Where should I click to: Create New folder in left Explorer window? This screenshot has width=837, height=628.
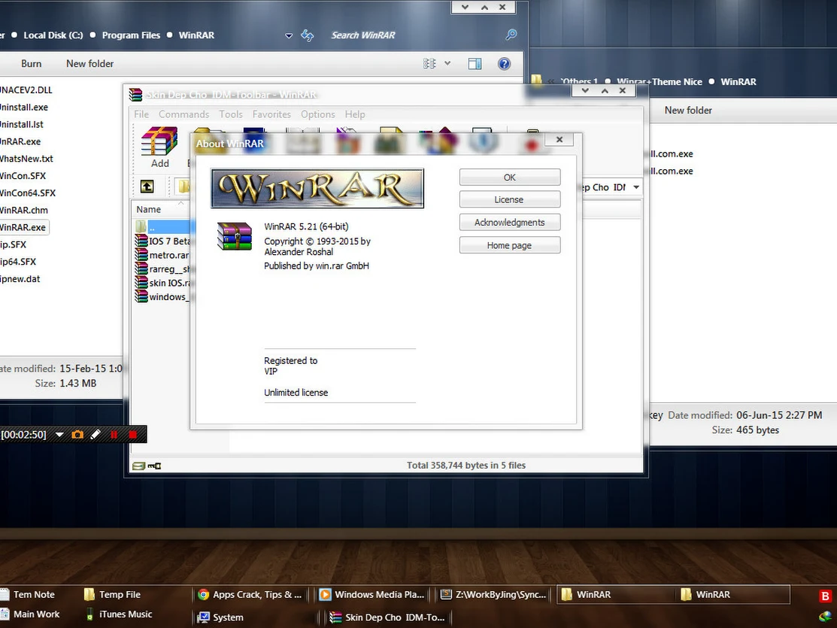(x=89, y=63)
